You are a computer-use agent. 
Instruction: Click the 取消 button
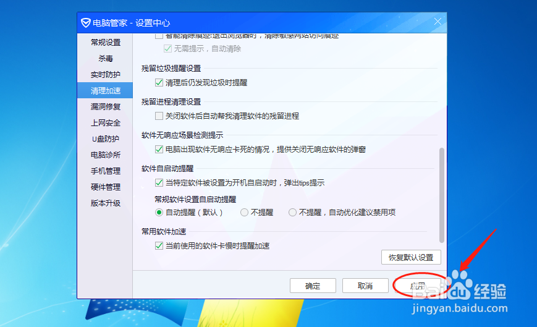click(365, 286)
